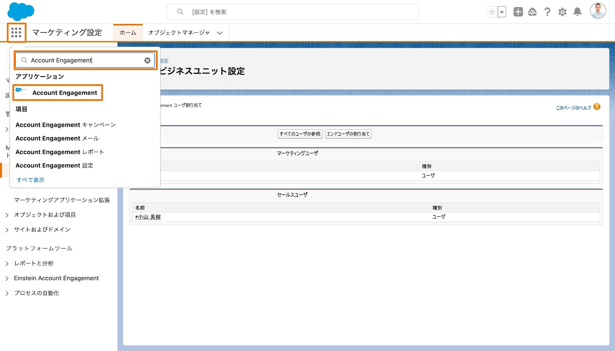Expand the プロセスの自動化 section
Screen dimensions: 615x351
click(x=7, y=293)
